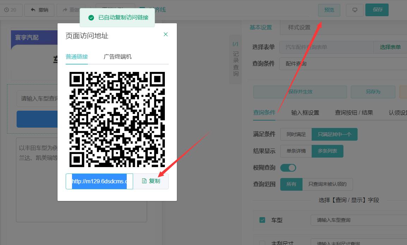Screen dimensions: 407x245
Task: Click the 请输入车型查询 placeholder field in settings
Action: (359, 220)
